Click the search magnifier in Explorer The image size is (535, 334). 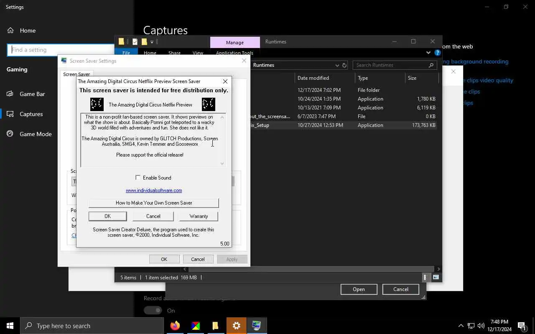431,65
